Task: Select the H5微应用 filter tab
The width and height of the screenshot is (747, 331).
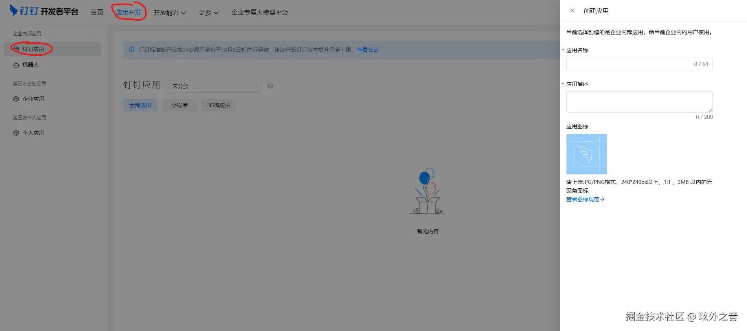Action: pos(219,105)
